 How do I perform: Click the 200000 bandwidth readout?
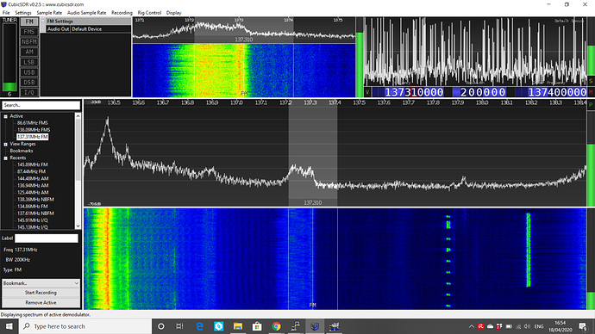pos(482,92)
